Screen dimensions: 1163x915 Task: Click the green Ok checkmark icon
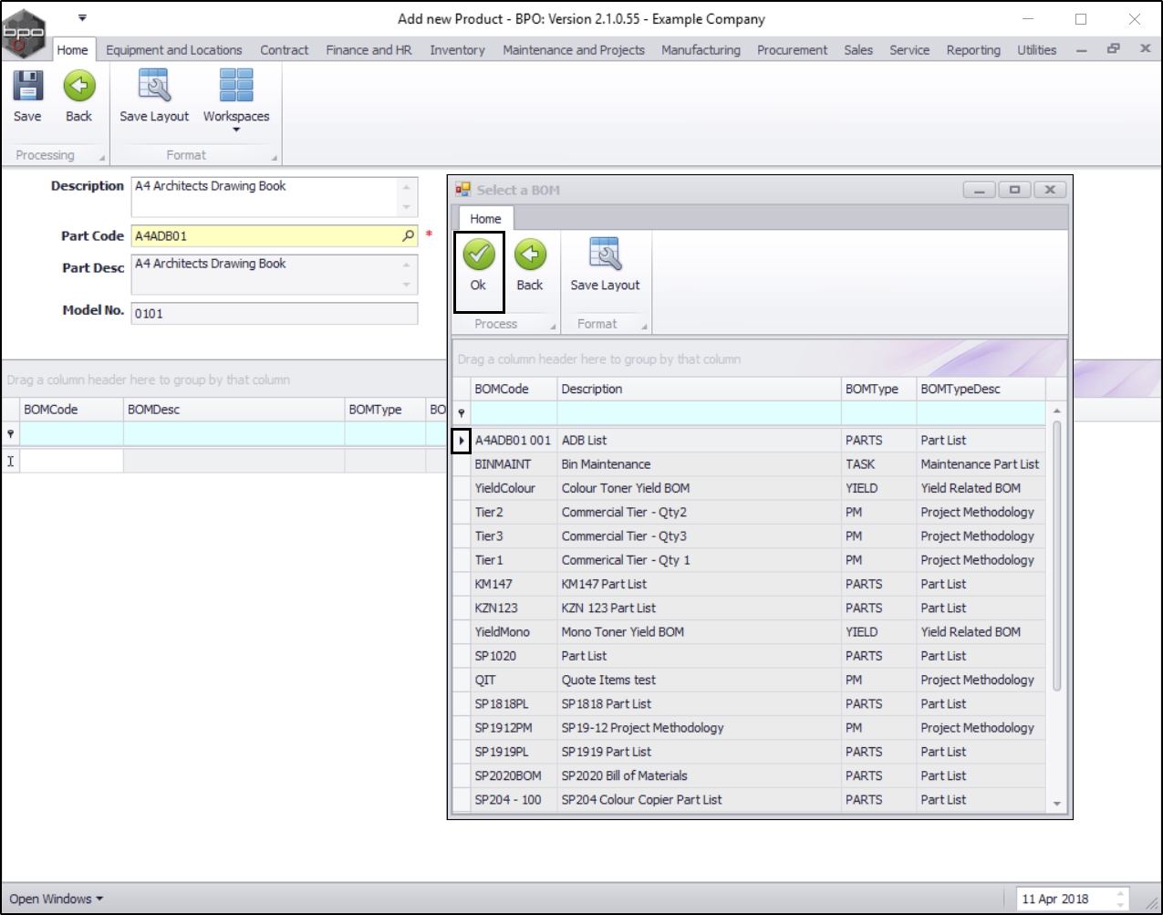(478, 255)
